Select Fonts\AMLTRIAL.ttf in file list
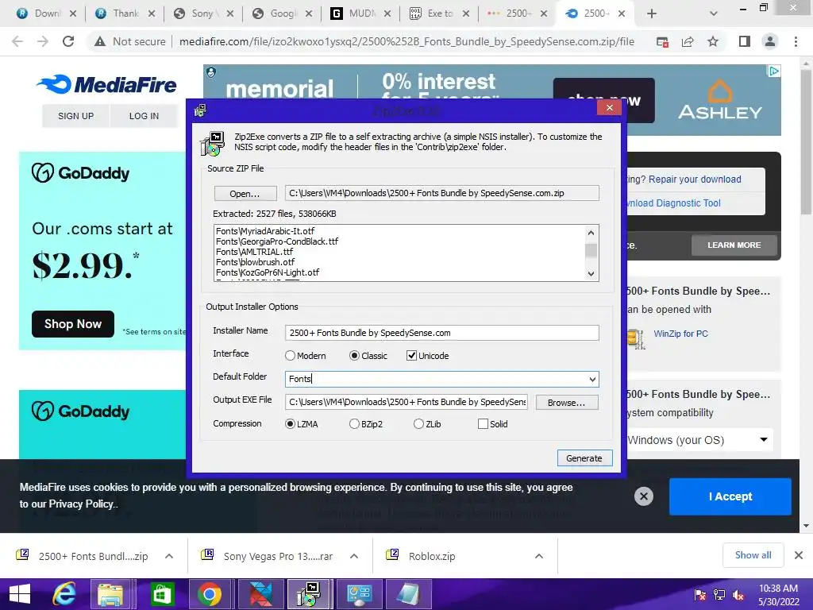This screenshot has height=610, width=813. (255, 252)
